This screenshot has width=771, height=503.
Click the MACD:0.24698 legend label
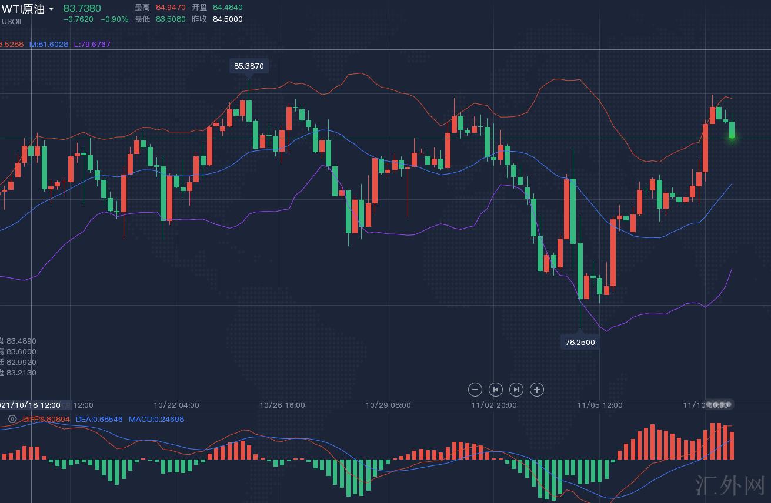tap(156, 419)
